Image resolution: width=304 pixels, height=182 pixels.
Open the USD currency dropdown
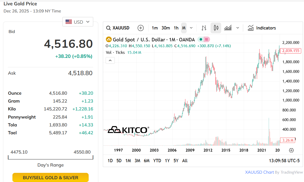click(78, 22)
